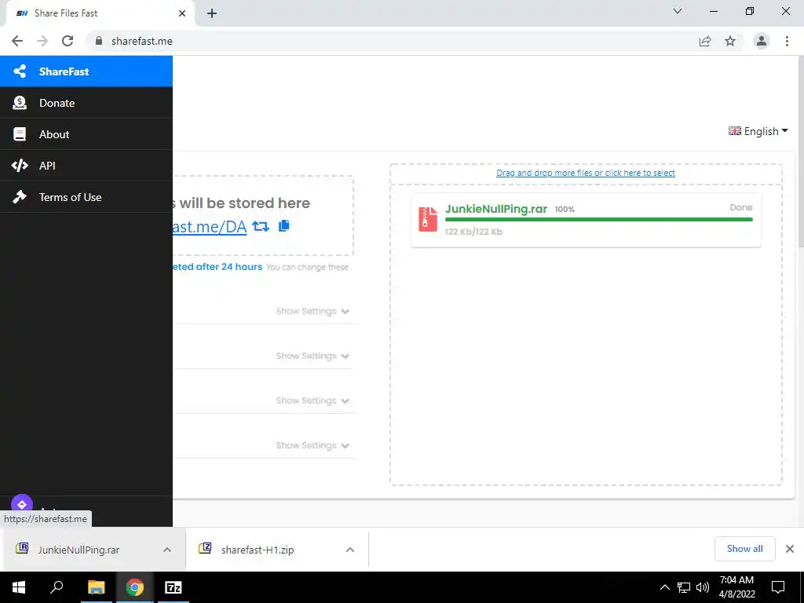Viewport: 804px width, 603px height.
Task: Open Windows taskbar search
Action: pos(57,587)
